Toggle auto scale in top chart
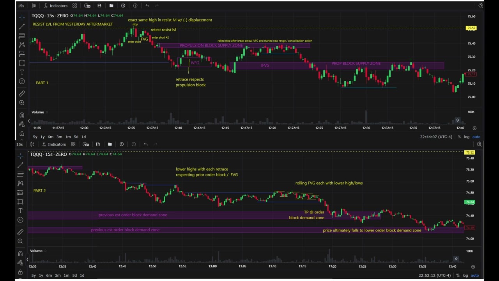 [x=476, y=137]
